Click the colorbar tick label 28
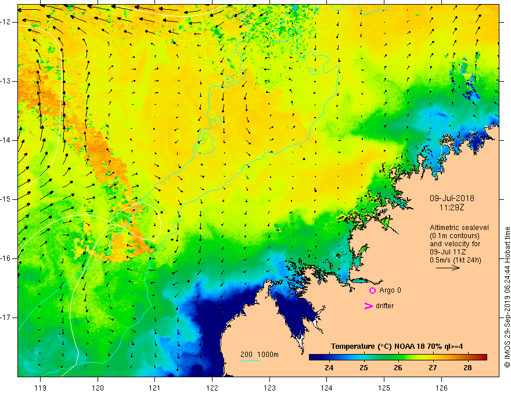The height and width of the screenshot is (394, 511). (467, 368)
